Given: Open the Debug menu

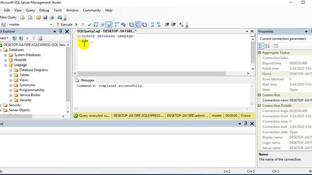Looking at the screenshot, I should coord(44,10).
